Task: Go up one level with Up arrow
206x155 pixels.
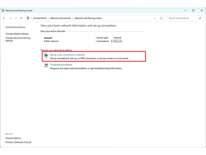Action: pos(21,18)
